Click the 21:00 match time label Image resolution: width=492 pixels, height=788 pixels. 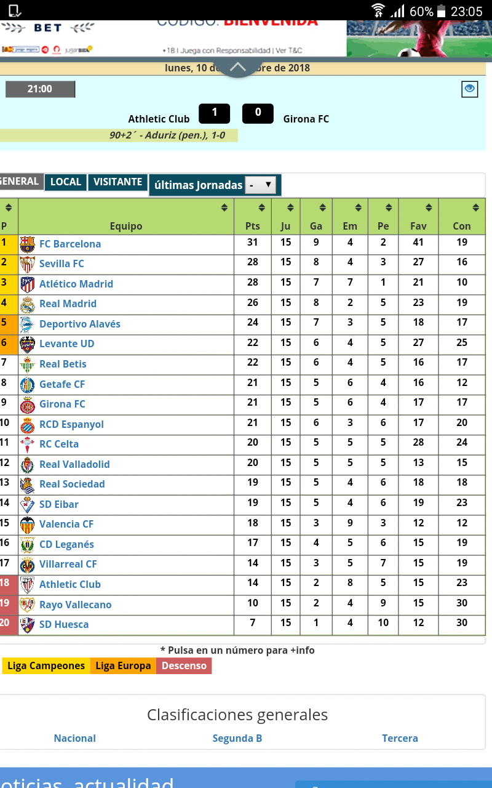coord(40,89)
